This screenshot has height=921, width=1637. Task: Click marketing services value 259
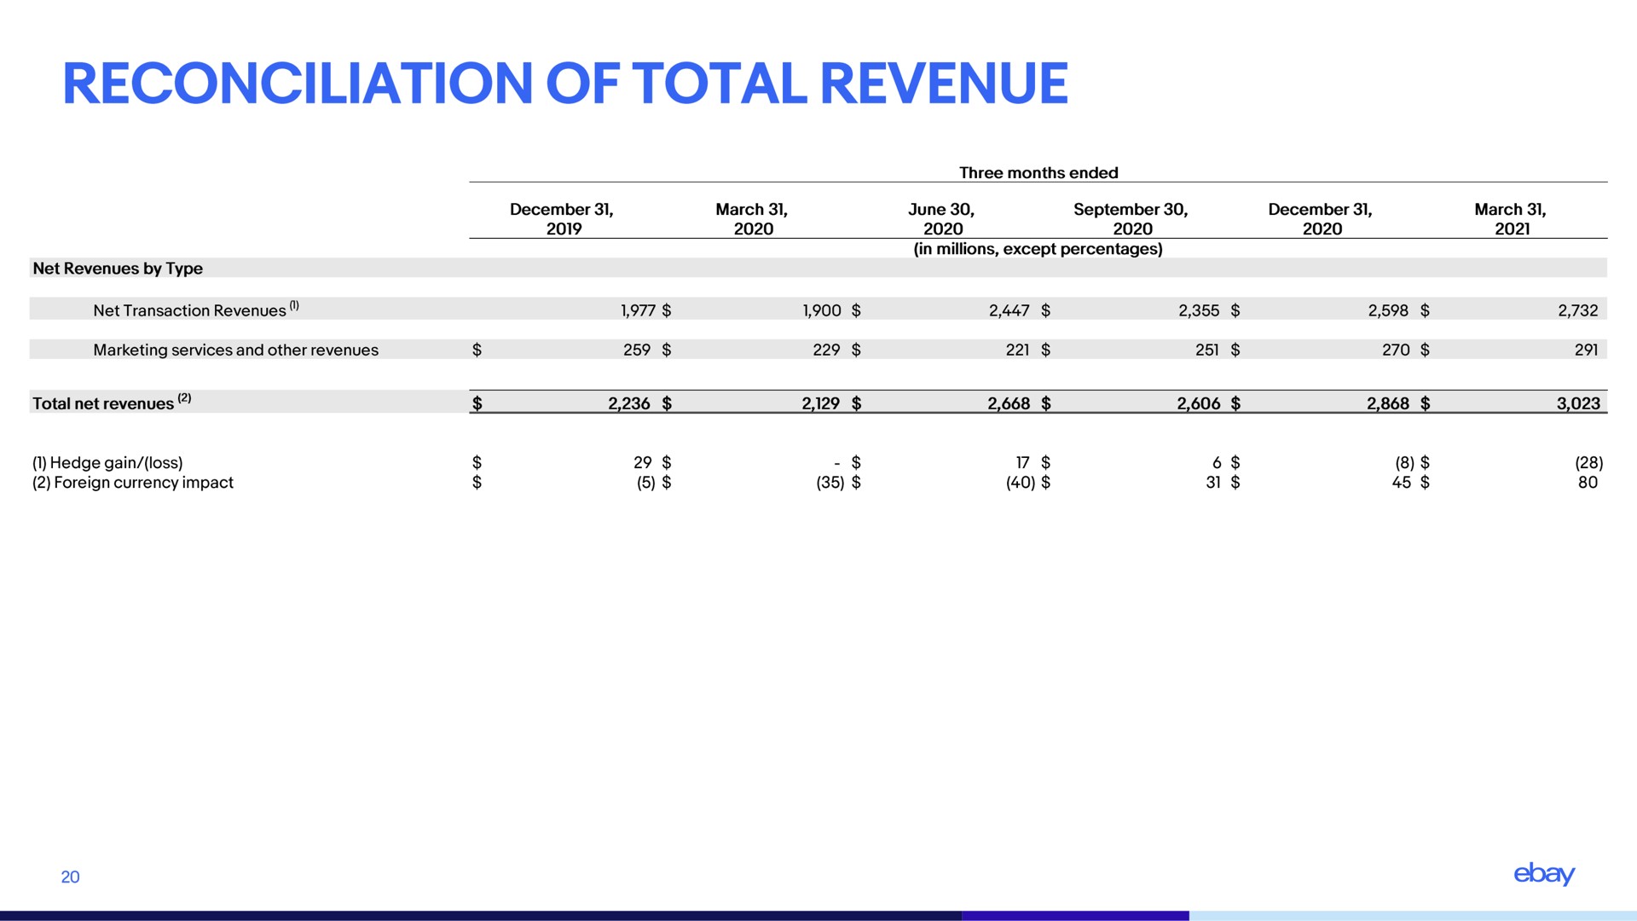[x=637, y=350]
